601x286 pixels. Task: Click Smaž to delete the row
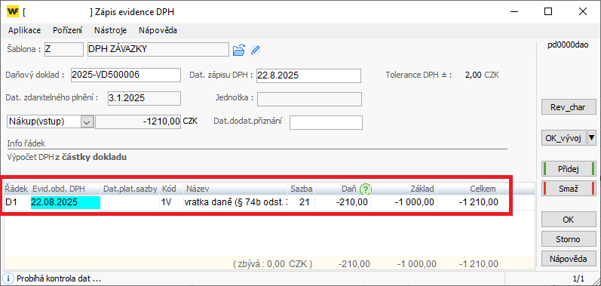(x=569, y=189)
